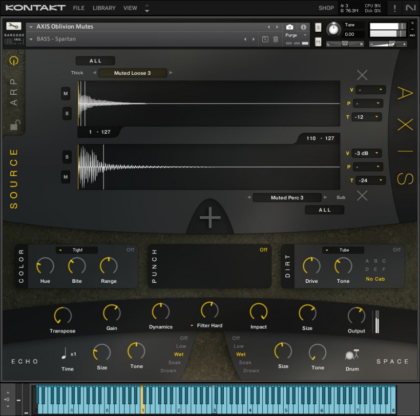This screenshot has width=420, height=416.
Task: Add a new source layer plus
Action: click(x=210, y=217)
